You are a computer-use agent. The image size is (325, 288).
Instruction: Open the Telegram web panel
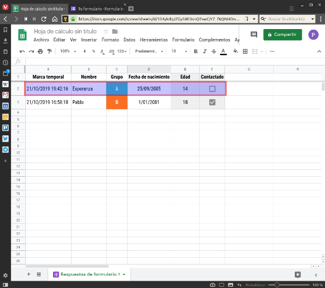pos(6,150)
